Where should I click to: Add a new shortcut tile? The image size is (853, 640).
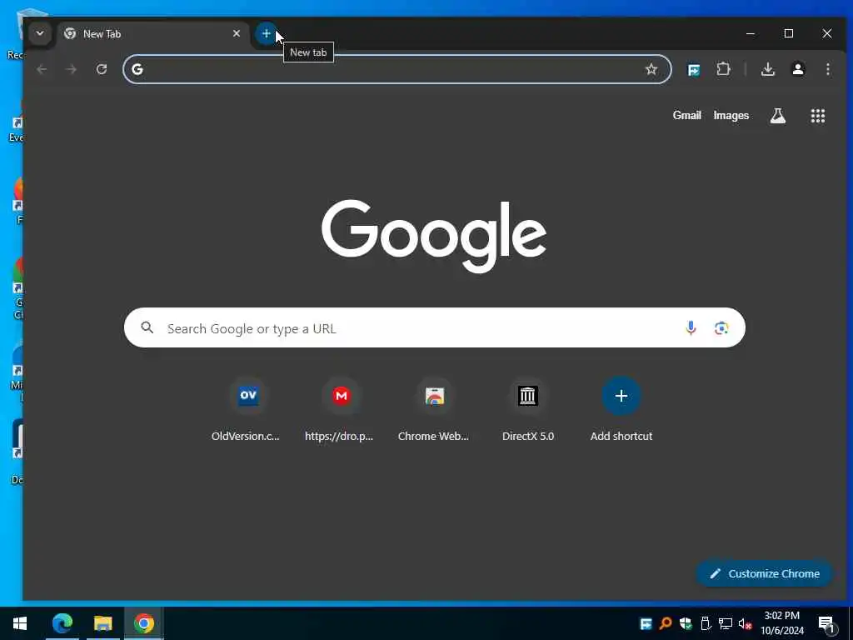pos(621,409)
